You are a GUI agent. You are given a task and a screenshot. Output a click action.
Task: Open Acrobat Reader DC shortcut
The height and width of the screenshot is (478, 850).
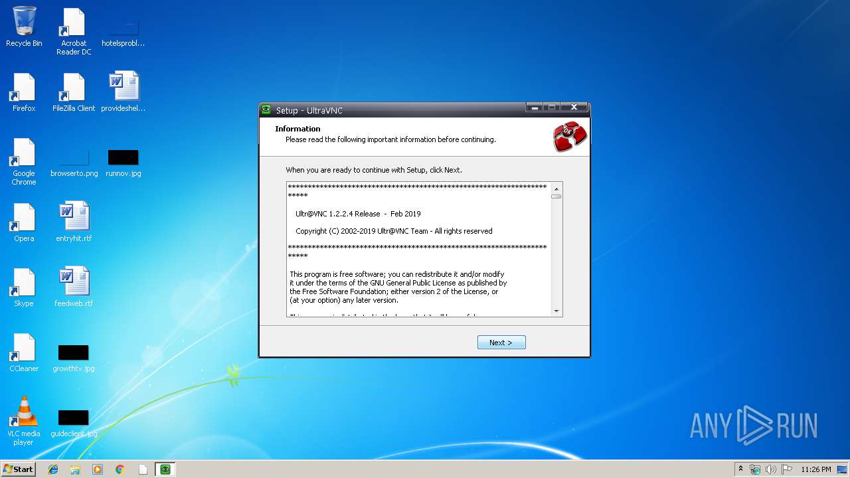coord(74,31)
